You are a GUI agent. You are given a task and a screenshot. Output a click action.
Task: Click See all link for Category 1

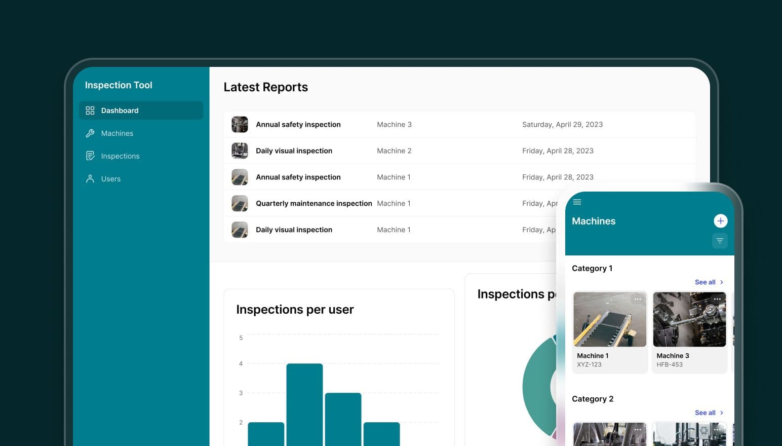tap(705, 282)
